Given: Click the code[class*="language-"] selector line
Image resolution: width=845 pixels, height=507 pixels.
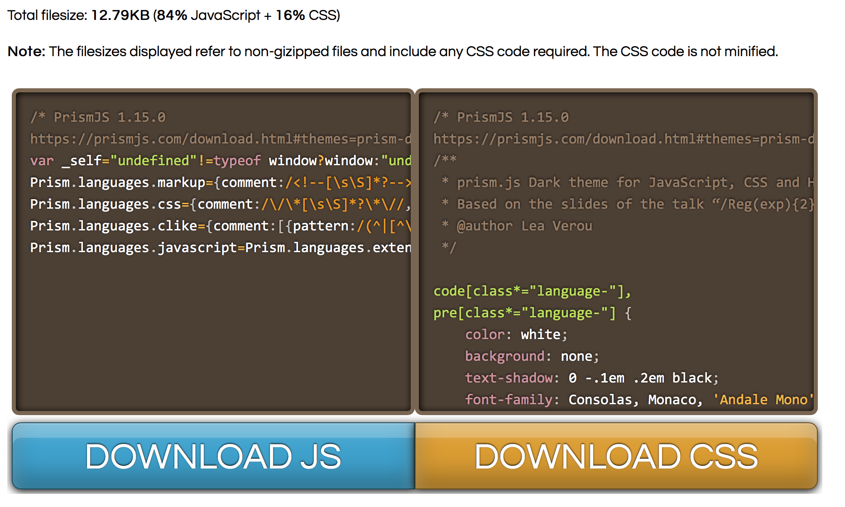Looking at the screenshot, I should point(532,291).
